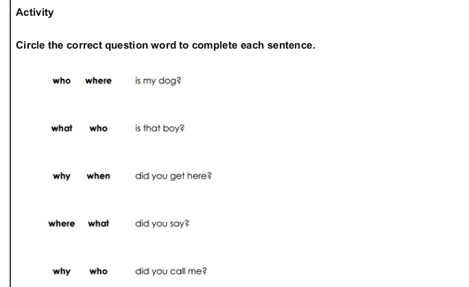
Task: Choose 'what' for 'did you say?'
Action: (99, 223)
